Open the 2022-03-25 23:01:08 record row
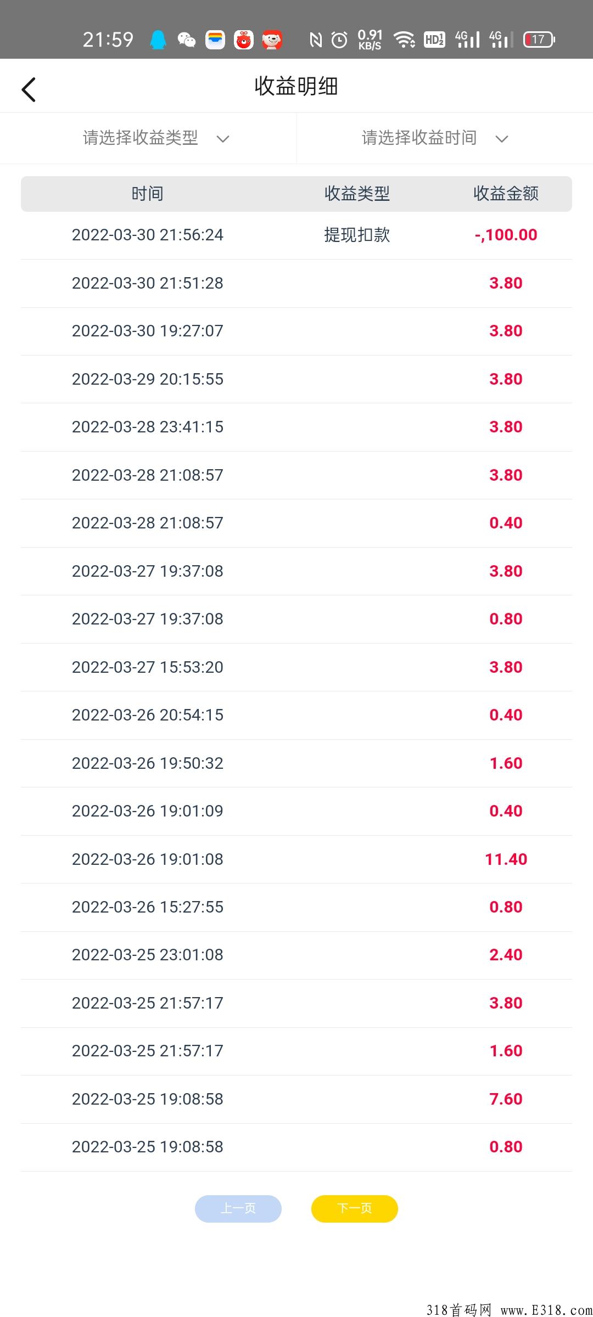The width and height of the screenshot is (593, 1317). click(296, 955)
